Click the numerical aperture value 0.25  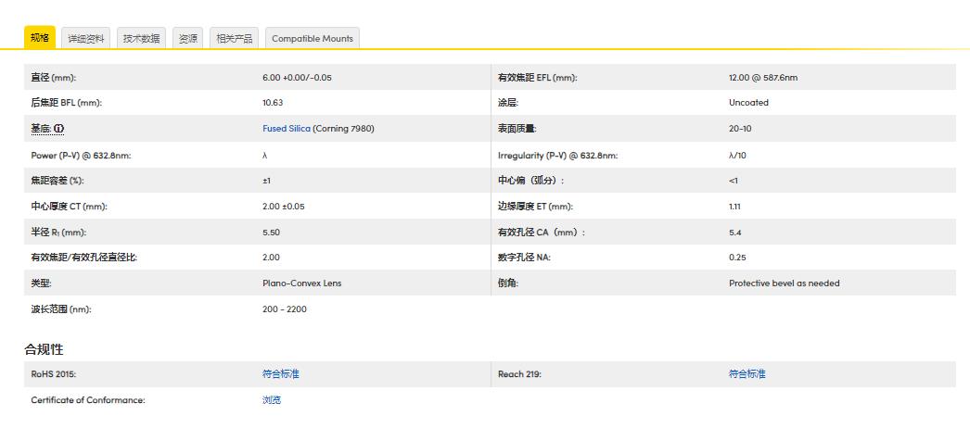pyautogui.click(x=737, y=257)
